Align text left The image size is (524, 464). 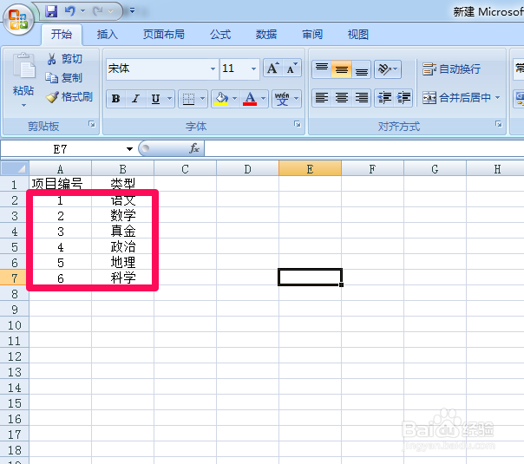[322, 98]
